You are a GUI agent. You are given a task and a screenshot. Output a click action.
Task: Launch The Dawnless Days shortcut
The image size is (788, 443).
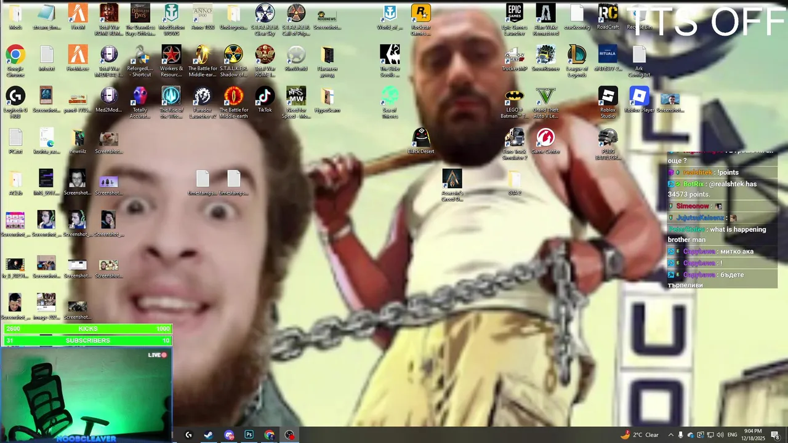pyautogui.click(x=140, y=20)
